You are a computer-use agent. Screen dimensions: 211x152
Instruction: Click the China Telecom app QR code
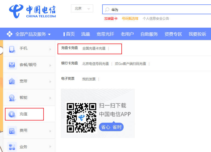tap(81, 118)
